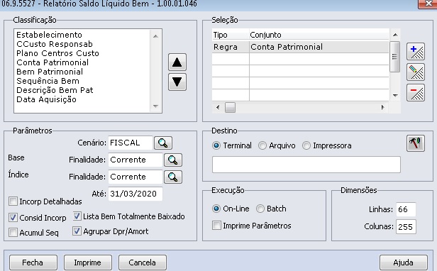
Task: Click selection table vertical scrollbar thumb
Action: (394, 57)
